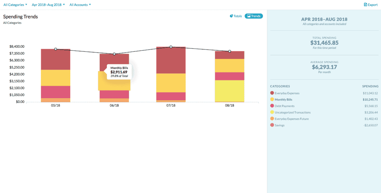Click the 07/18 Everyday Expenses bar segment
This screenshot has width=381, height=193.
[171, 60]
